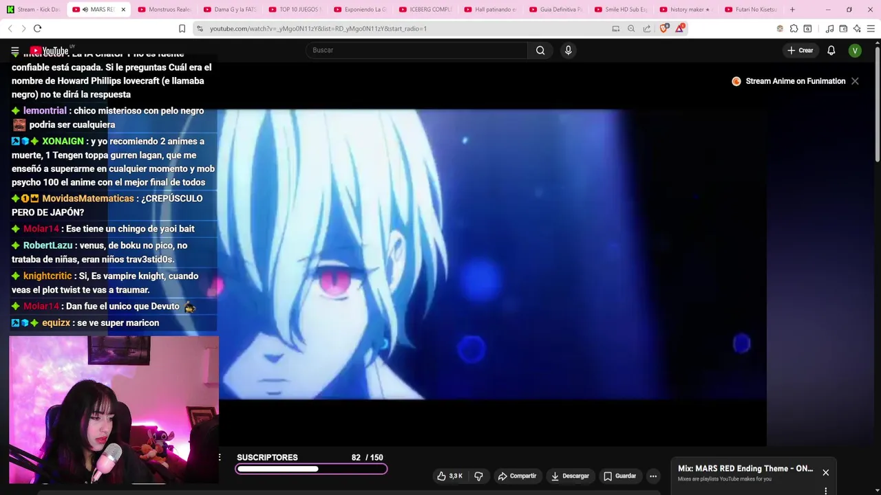
Task: Switch to the Stream - Kick Dashboard tab
Action: 34,10
